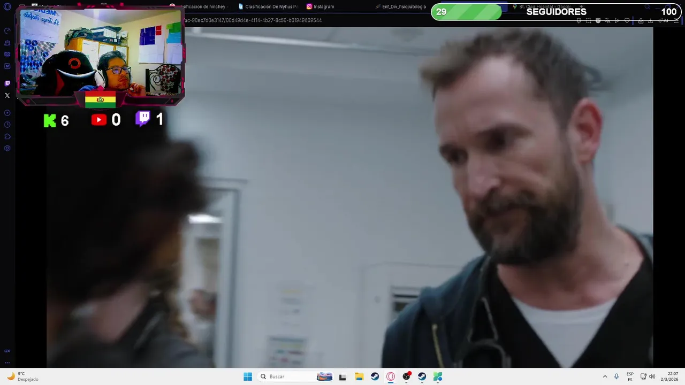Click the heart bookmark icon in address bar

(627, 20)
